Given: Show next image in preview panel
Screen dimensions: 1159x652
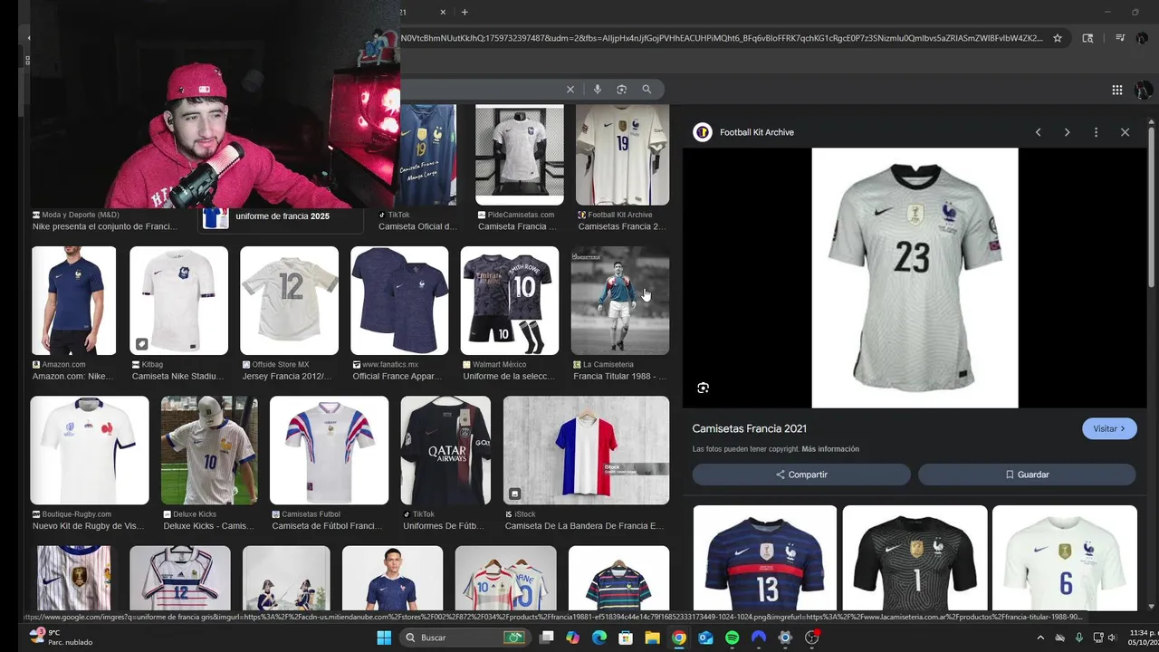Looking at the screenshot, I should [x=1068, y=132].
